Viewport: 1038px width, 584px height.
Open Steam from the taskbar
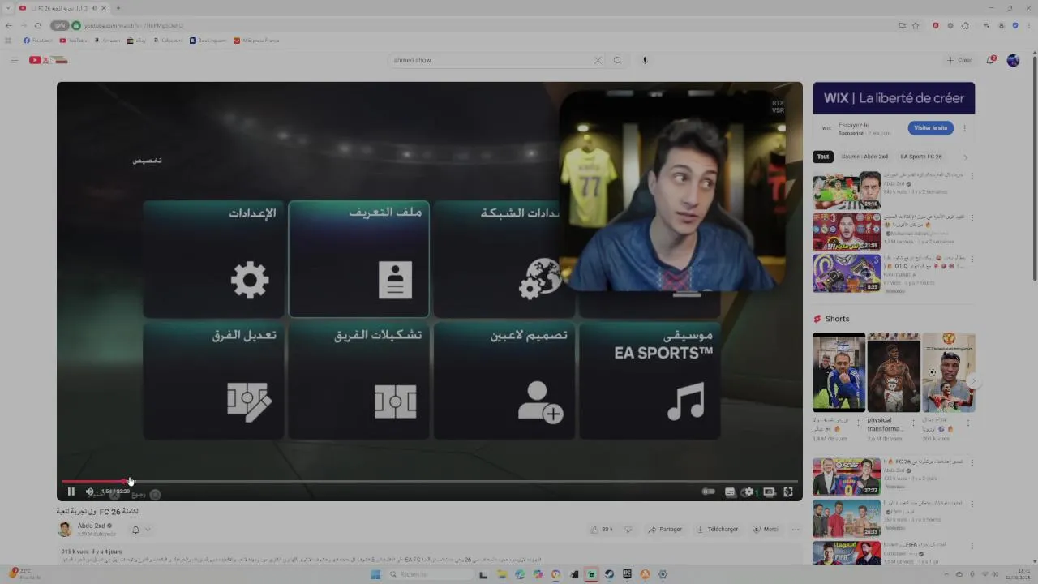(x=609, y=574)
